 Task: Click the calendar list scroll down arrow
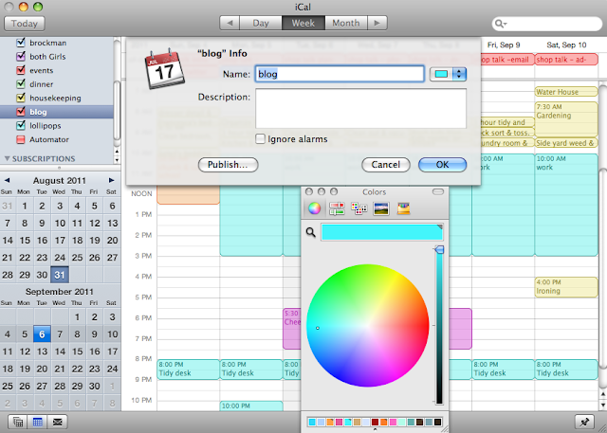117,160
